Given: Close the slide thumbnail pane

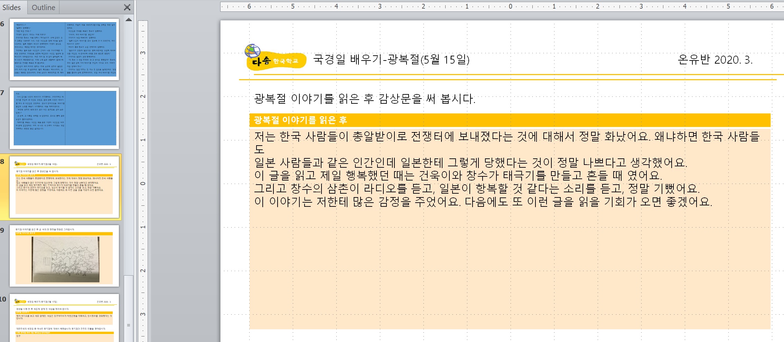Looking at the screenshot, I should [127, 7].
